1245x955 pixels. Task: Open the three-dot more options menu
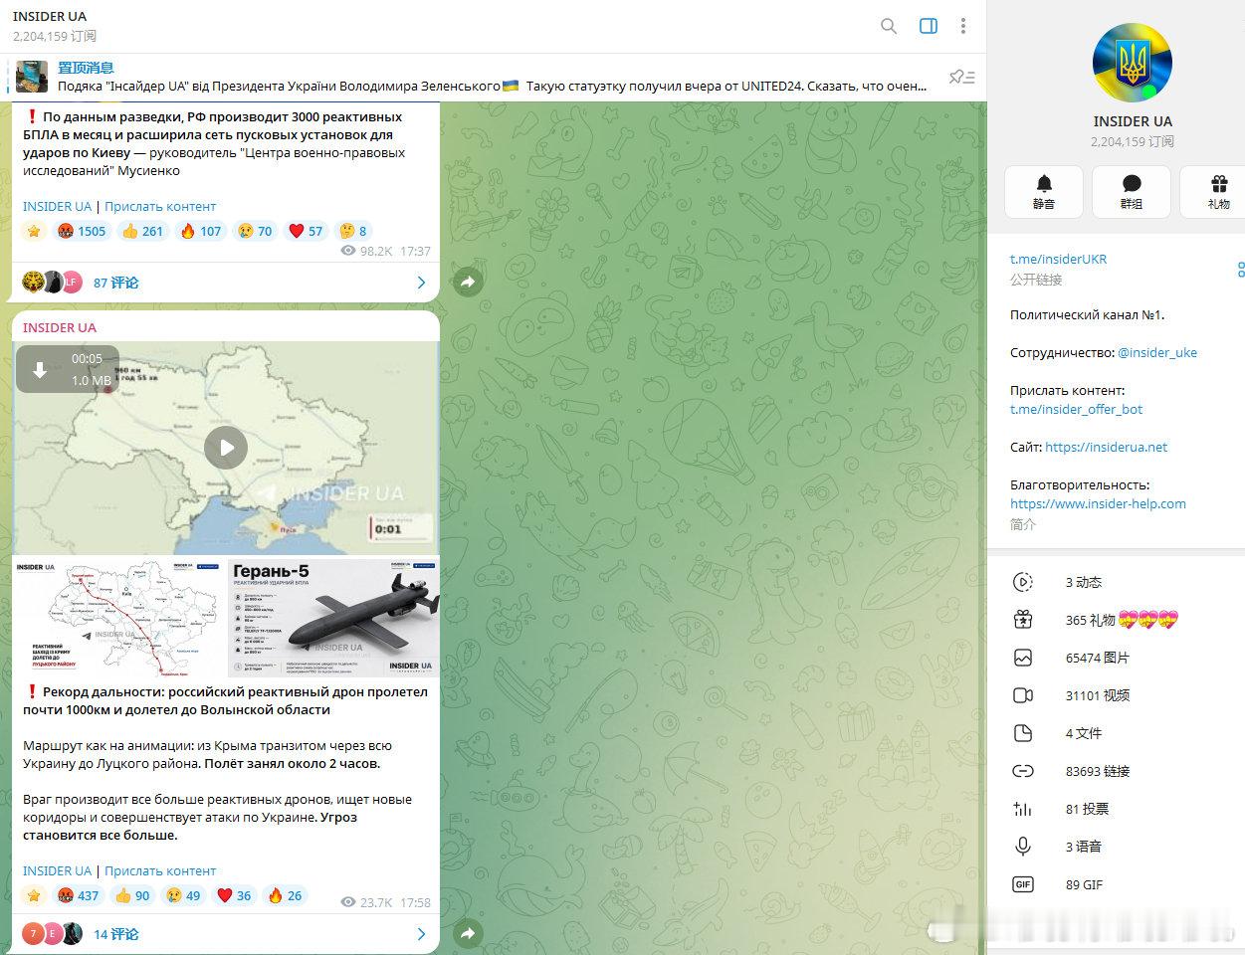point(962,26)
